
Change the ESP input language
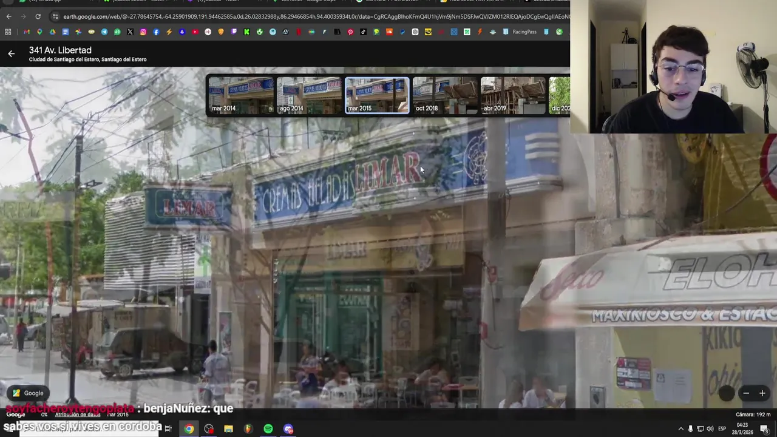tap(722, 429)
